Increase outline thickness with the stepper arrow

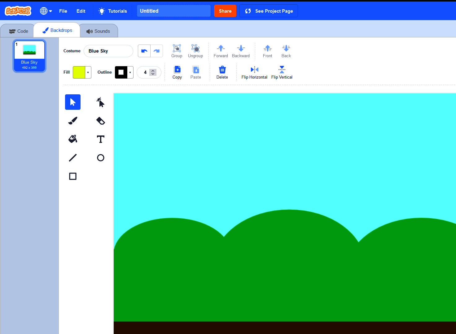pyautogui.click(x=153, y=70)
